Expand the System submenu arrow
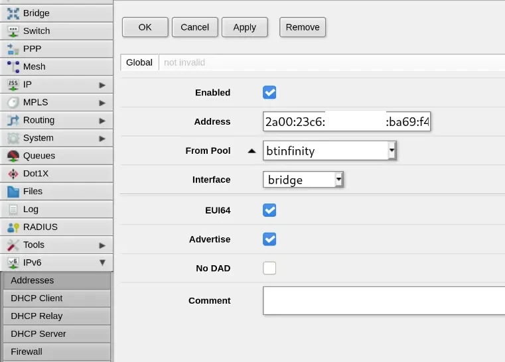The width and height of the screenshot is (505, 362). [x=102, y=139]
